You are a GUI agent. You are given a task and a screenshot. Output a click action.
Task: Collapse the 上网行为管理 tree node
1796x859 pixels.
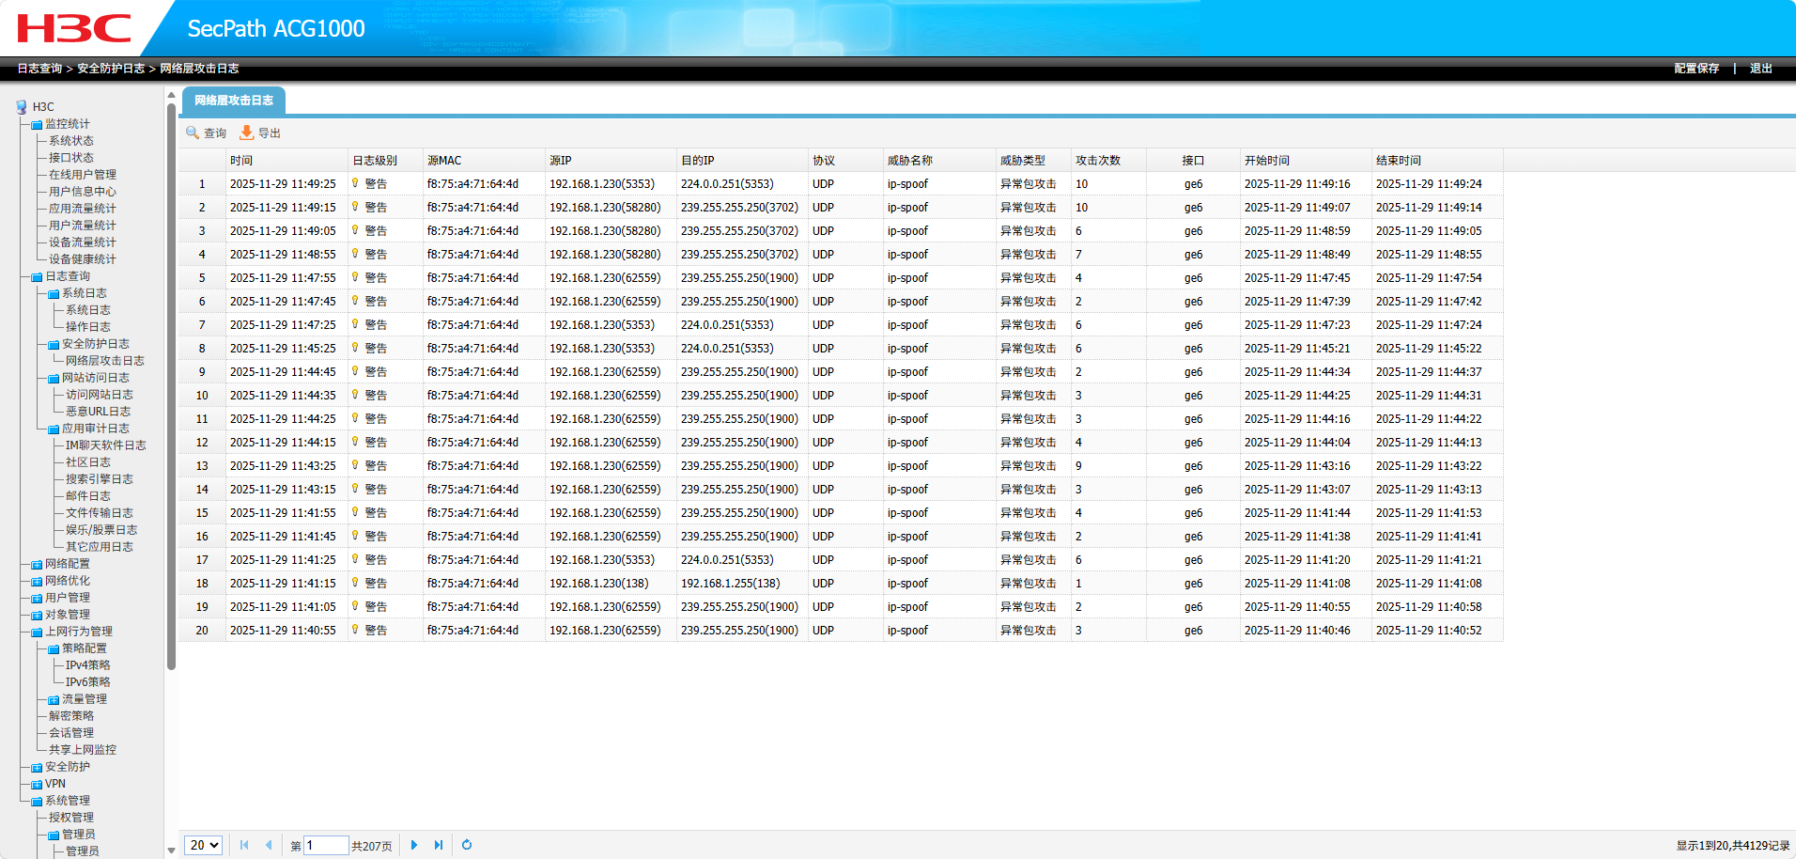[x=37, y=633]
